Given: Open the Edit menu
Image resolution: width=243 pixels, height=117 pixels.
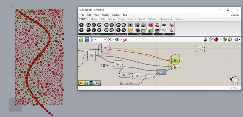Looking at the screenshot, I should tap(89, 15).
